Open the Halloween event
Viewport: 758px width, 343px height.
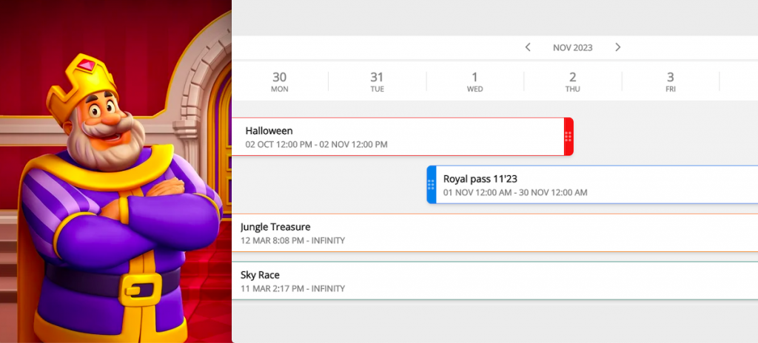click(269, 131)
